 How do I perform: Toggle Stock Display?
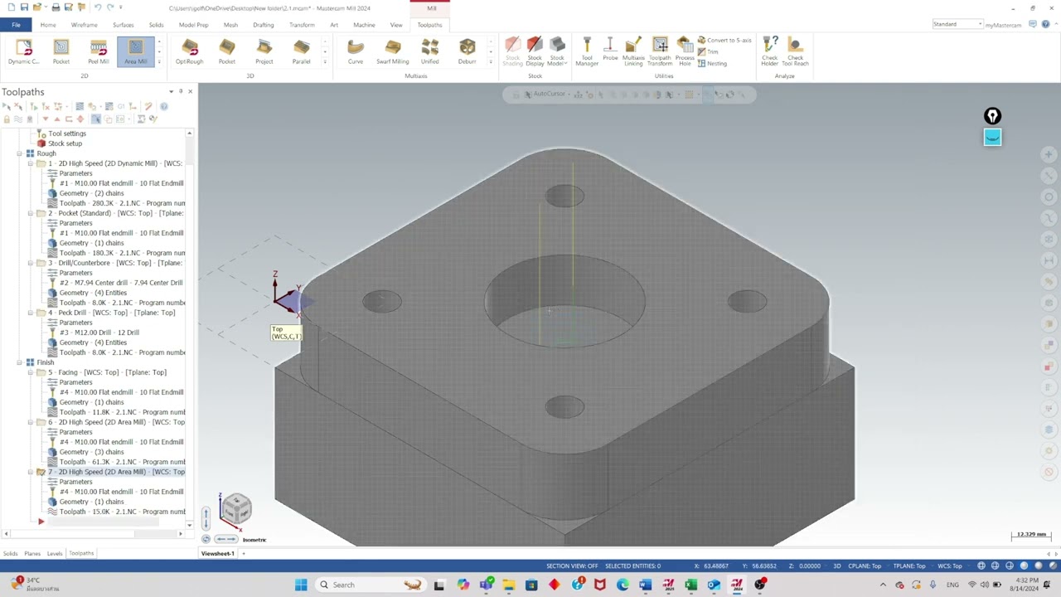click(x=535, y=51)
